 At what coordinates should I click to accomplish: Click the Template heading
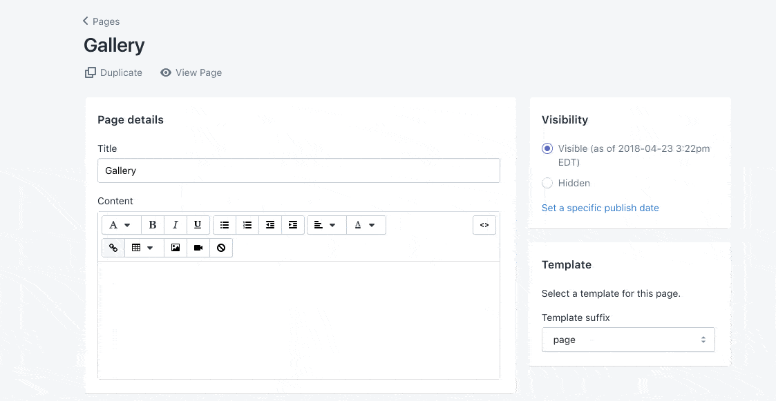coord(567,264)
